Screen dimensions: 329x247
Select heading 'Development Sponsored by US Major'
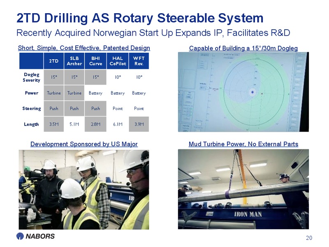[84, 144]
